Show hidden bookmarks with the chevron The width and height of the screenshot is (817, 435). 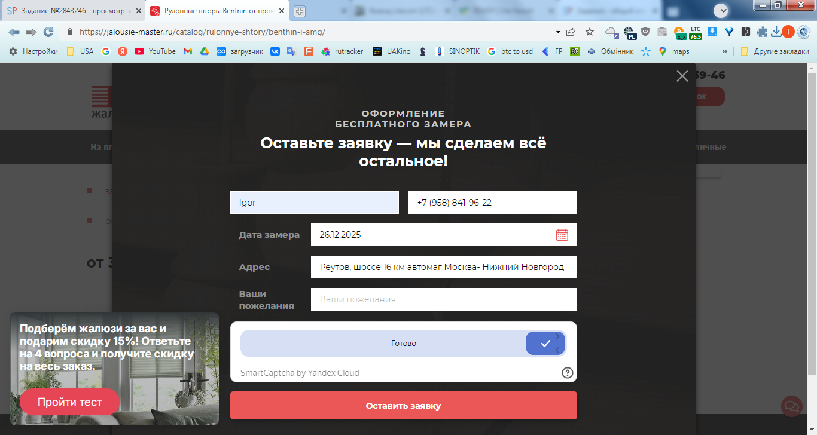(x=725, y=51)
